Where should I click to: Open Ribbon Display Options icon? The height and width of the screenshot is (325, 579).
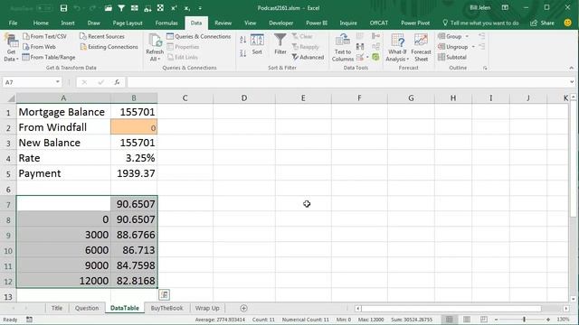click(505, 8)
